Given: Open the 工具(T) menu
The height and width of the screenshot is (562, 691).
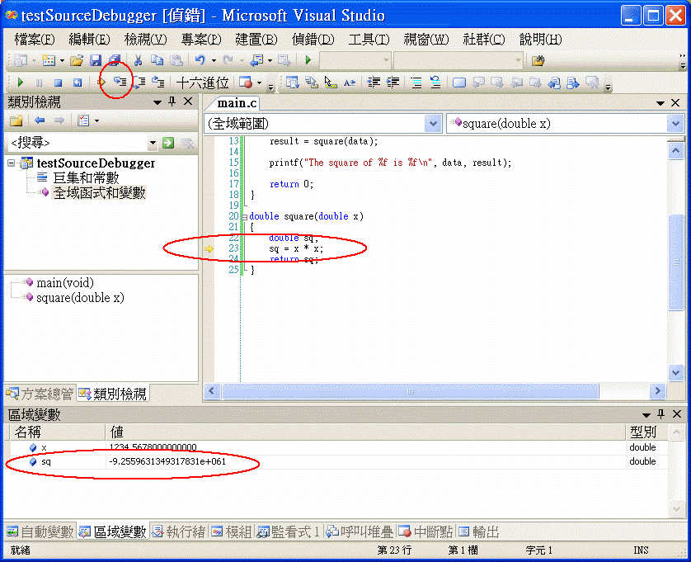Looking at the screenshot, I should click(x=369, y=40).
